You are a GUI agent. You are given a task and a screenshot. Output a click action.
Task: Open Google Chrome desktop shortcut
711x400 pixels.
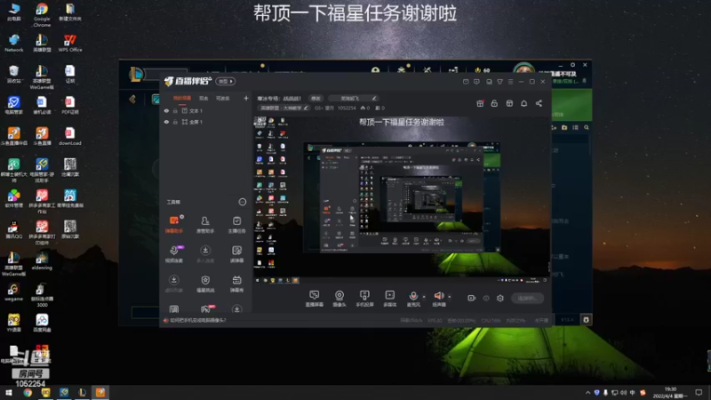tap(42, 15)
